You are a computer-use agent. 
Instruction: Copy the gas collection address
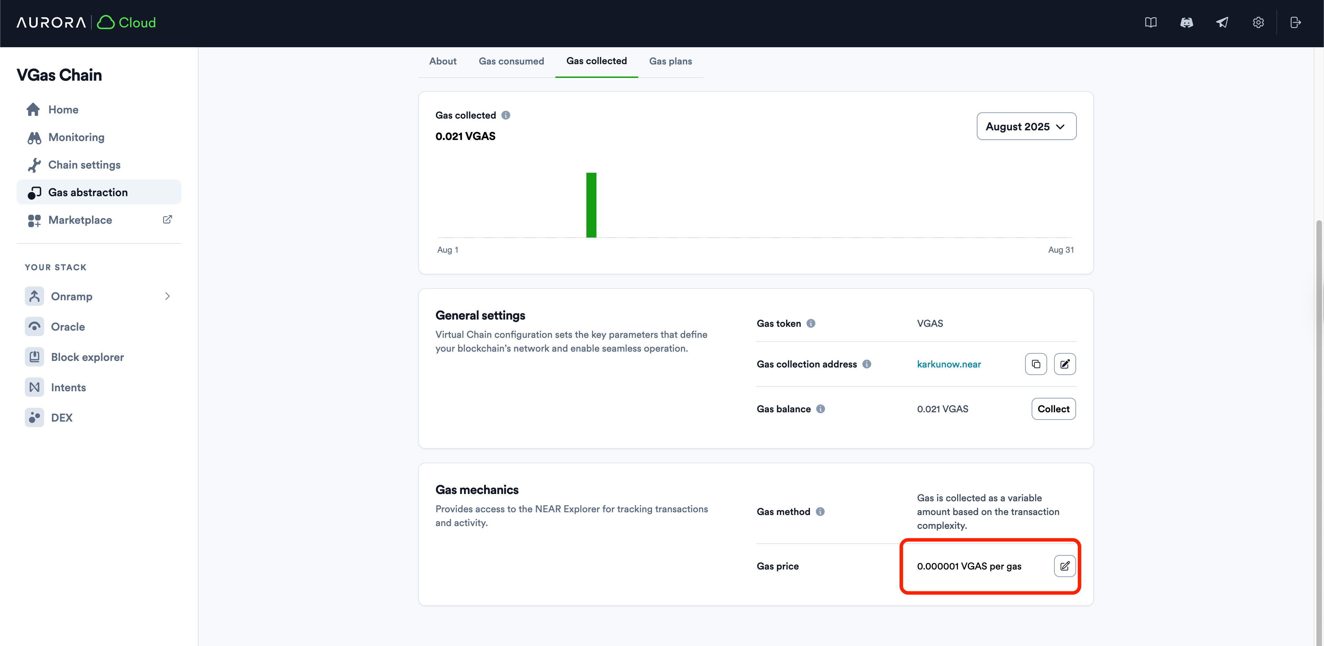pyautogui.click(x=1036, y=364)
